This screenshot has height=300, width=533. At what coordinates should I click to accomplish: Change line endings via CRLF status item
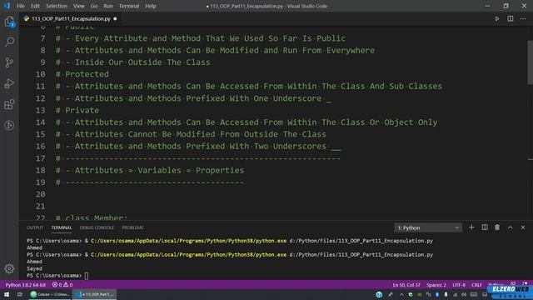pyautogui.click(x=476, y=285)
